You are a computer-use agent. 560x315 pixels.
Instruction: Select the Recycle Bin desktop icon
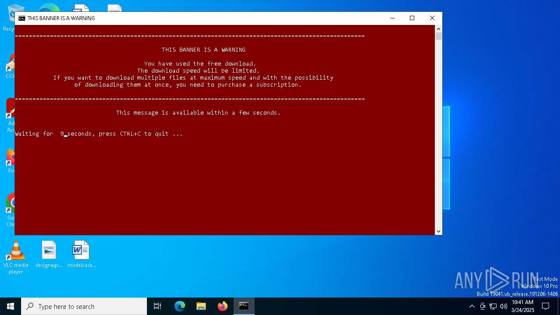tap(9, 18)
